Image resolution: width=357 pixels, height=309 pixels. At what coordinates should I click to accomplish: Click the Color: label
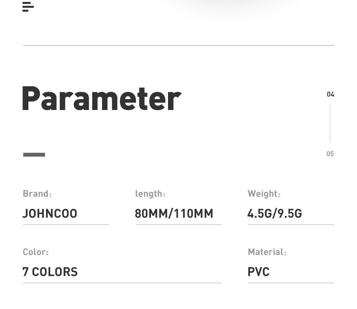point(36,252)
